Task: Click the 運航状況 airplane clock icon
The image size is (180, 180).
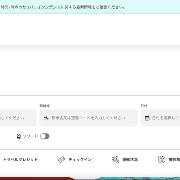Action: [x=115, y=159]
